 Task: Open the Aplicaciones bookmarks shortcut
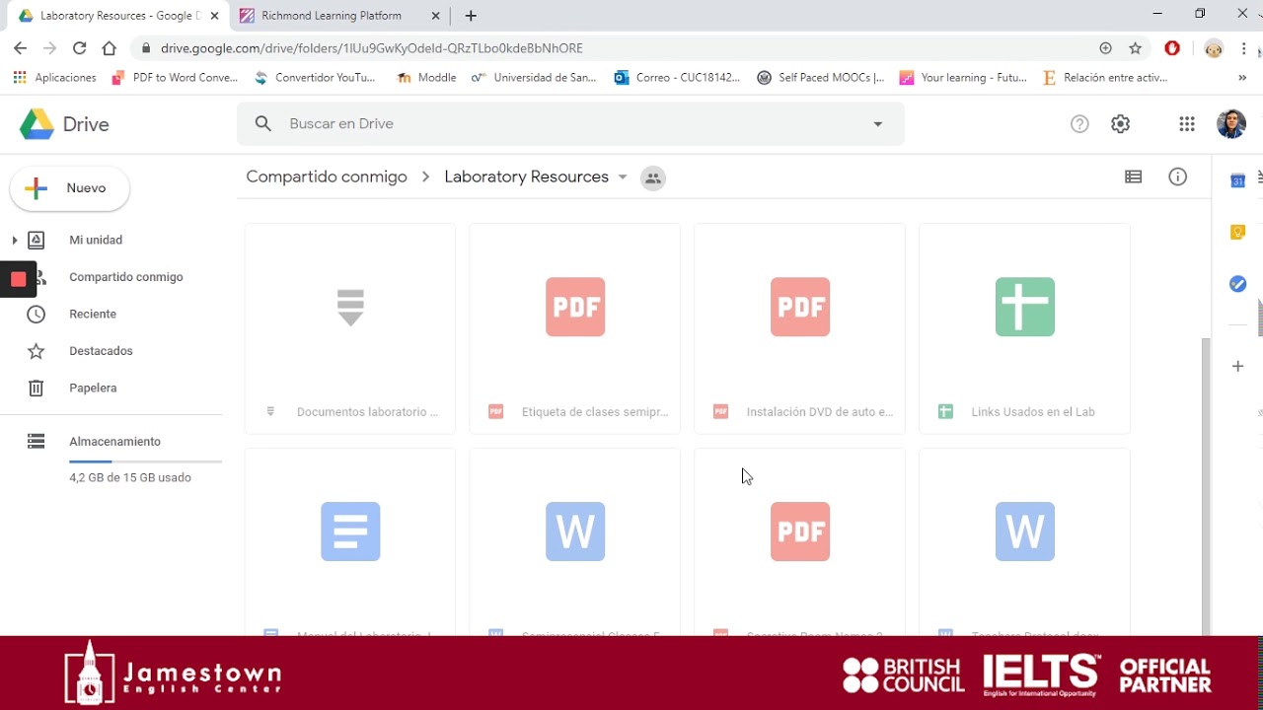point(55,78)
